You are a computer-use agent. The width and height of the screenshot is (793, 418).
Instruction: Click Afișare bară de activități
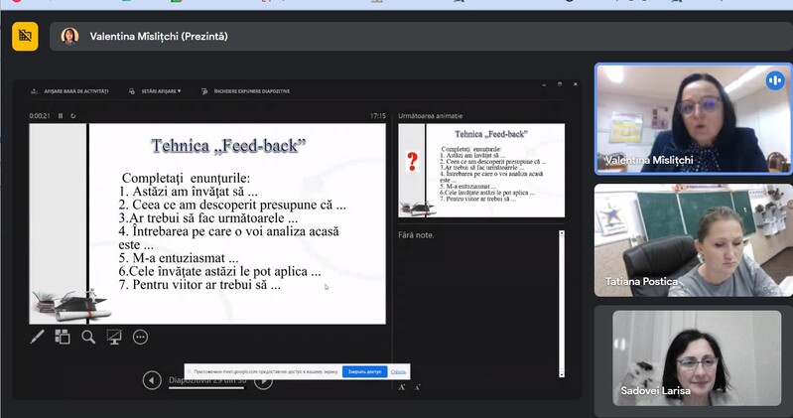[69, 91]
